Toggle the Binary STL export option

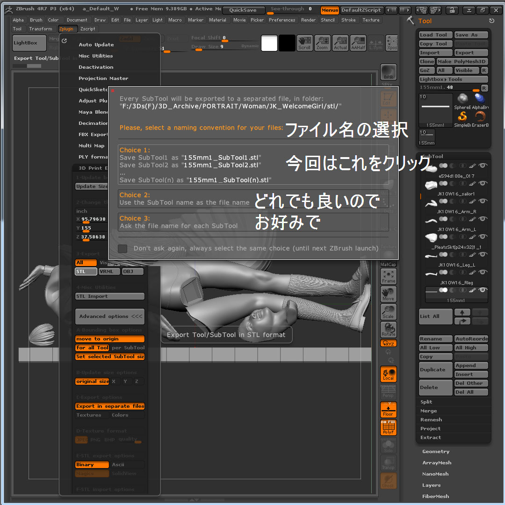(x=92, y=464)
